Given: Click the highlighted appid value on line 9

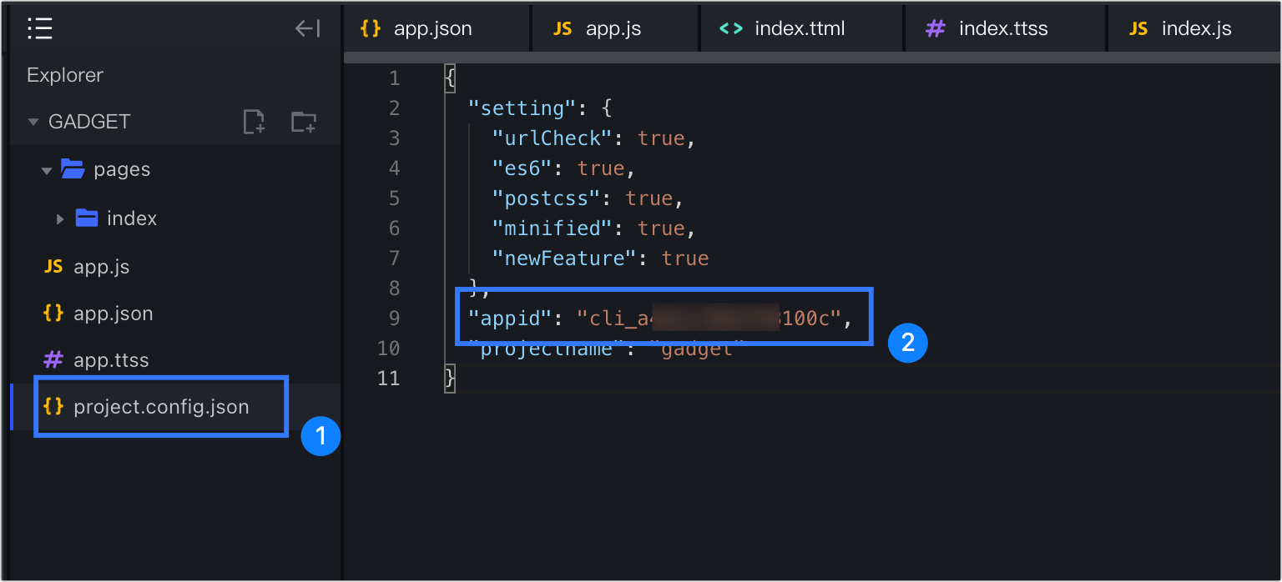Looking at the screenshot, I should (709, 318).
